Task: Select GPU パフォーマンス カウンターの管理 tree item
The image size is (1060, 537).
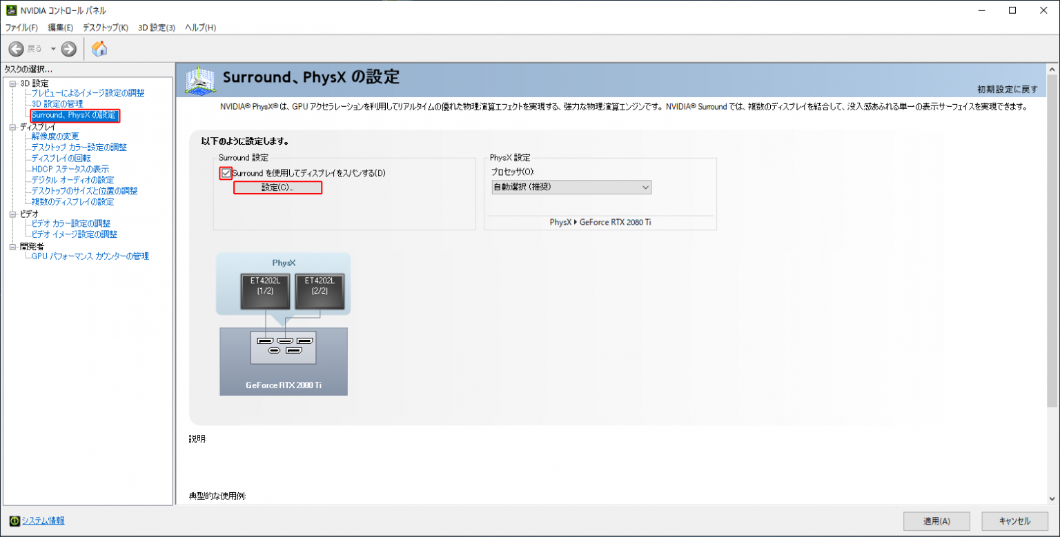Action: click(90, 256)
